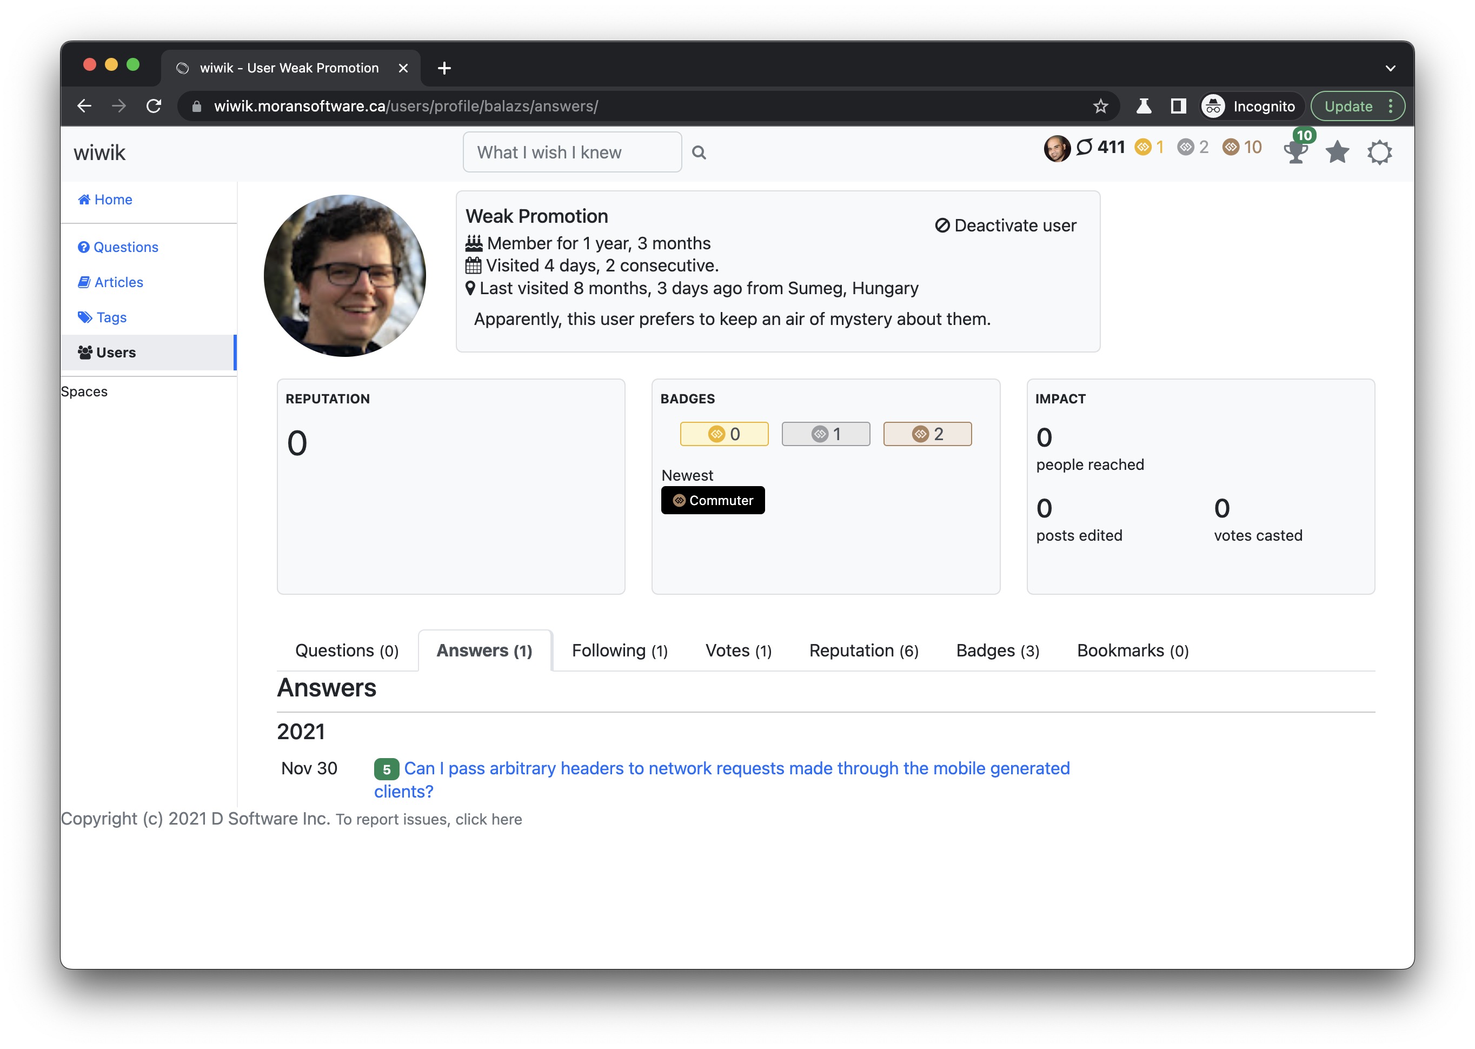The image size is (1475, 1049).
Task: Open the browser tab search chevron
Action: [x=1388, y=68]
